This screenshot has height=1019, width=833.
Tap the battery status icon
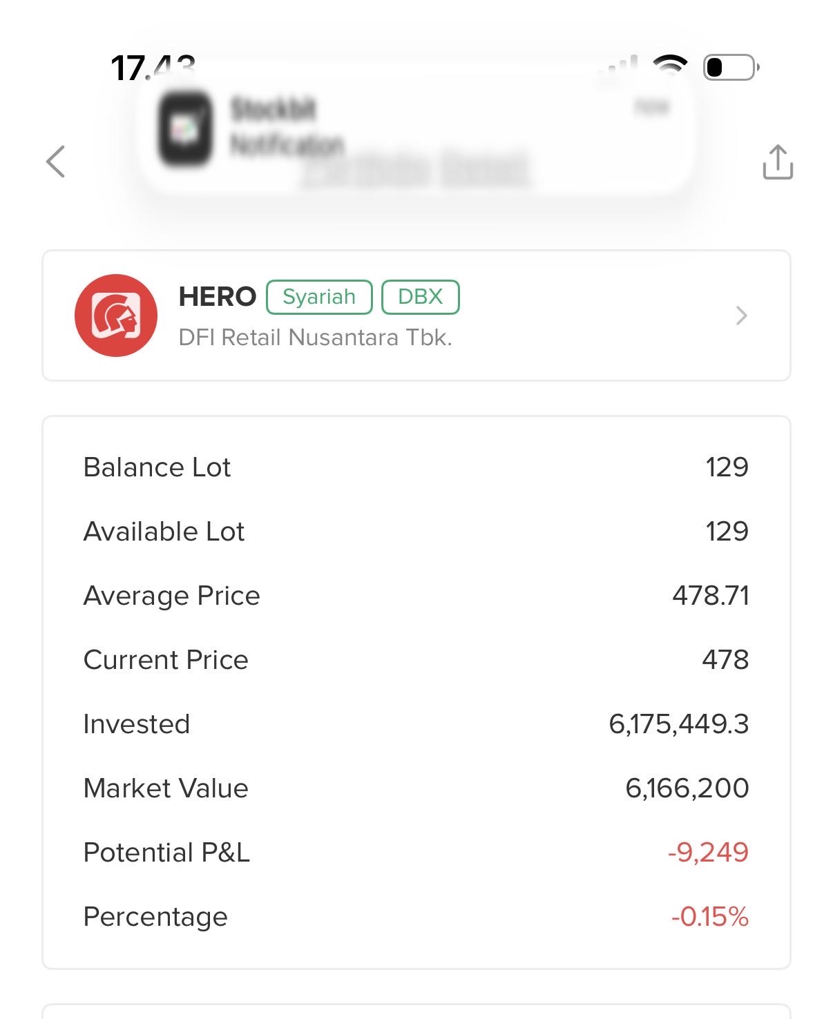pyautogui.click(x=730, y=67)
